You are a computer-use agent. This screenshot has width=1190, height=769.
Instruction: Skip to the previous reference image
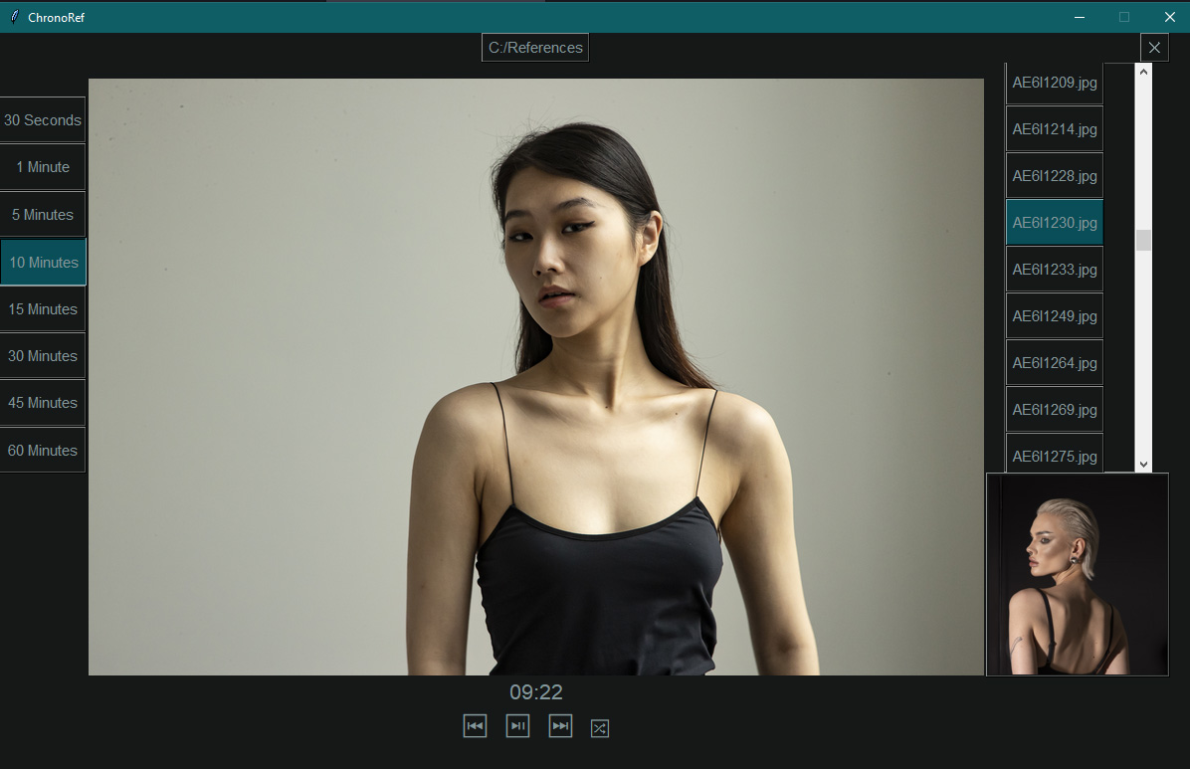click(475, 726)
